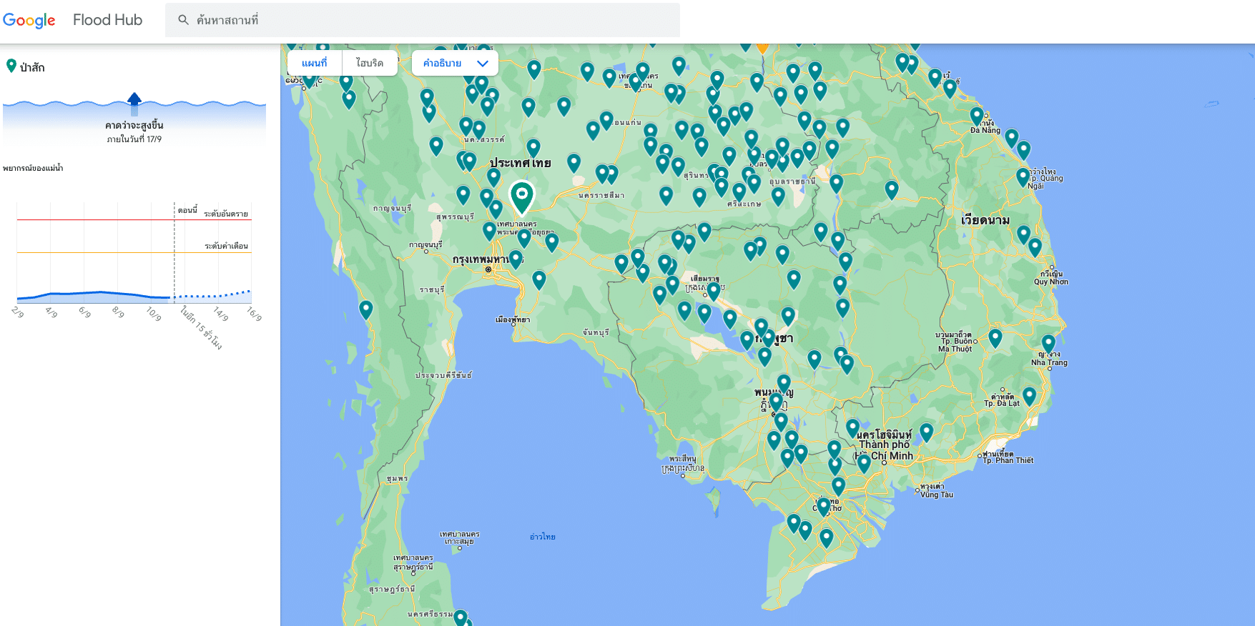Switch to the ไฮบริด hybrid view
Image resolution: width=1255 pixels, height=626 pixels.
pos(370,63)
